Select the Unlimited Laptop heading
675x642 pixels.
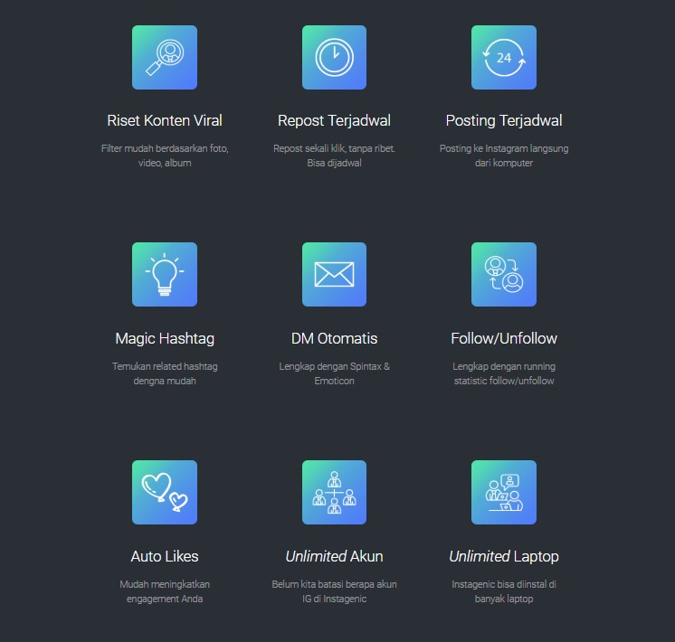point(504,556)
